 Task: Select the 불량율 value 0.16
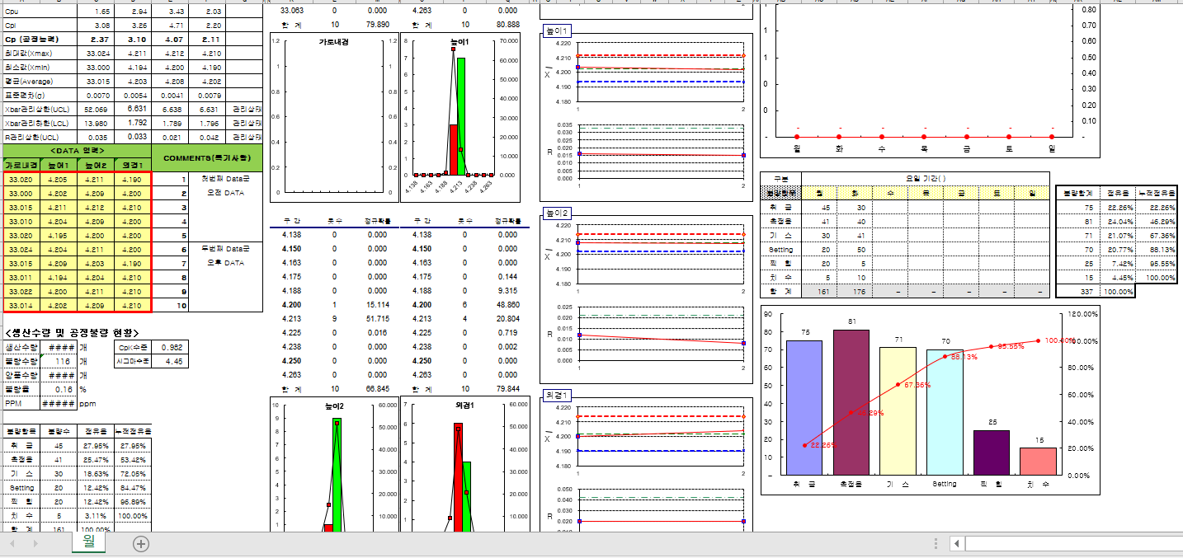point(59,389)
